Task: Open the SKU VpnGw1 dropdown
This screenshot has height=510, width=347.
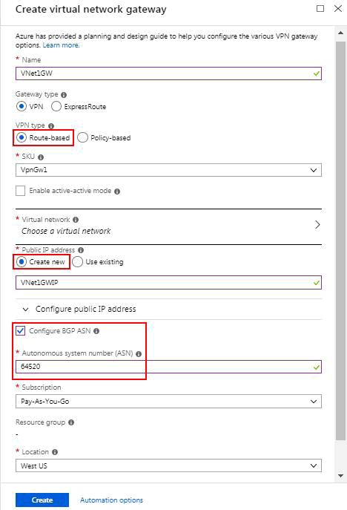Action: coord(168,170)
